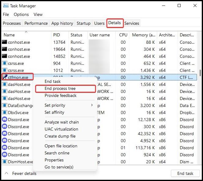
Task: Open the View menu
Action: 38,14
